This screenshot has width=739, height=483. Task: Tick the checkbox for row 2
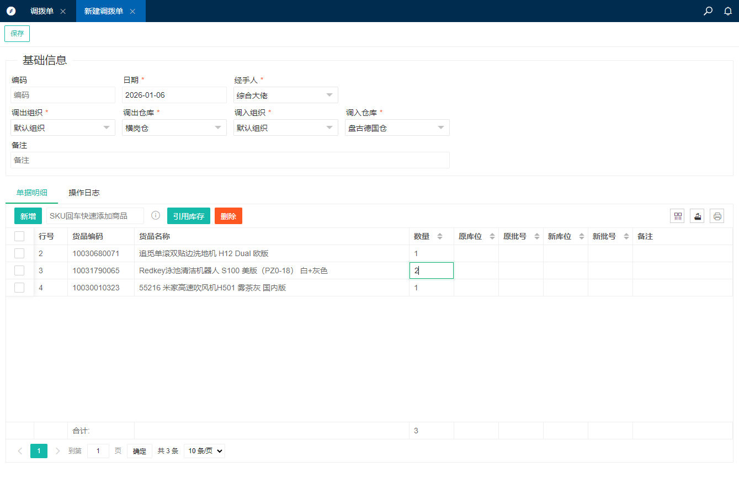coord(19,253)
